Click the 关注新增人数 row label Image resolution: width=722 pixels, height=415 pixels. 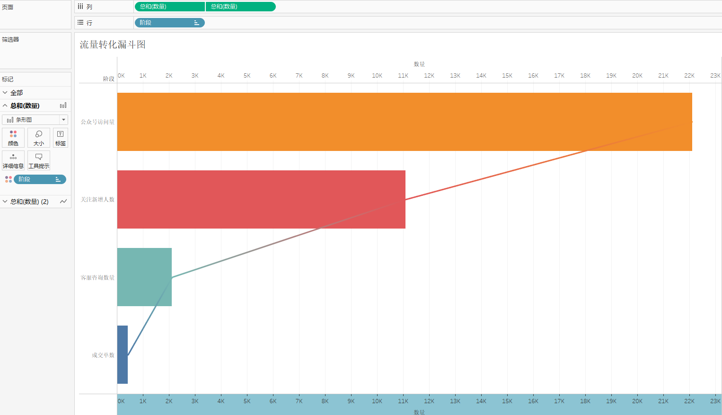tap(97, 200)
